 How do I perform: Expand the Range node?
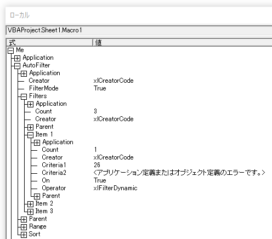(24, 227)
